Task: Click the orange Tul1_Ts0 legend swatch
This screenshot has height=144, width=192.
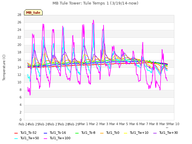Action: pyautogui.click(x=102, y=133)
